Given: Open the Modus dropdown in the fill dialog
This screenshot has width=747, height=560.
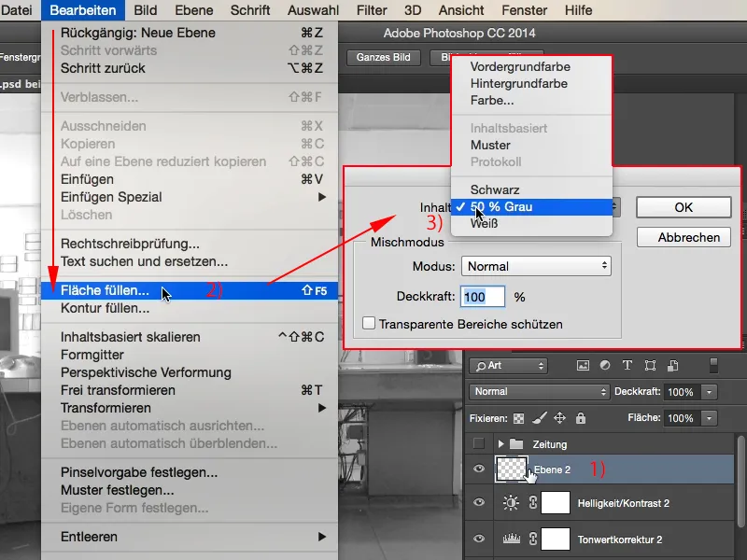Looking at the screenshot, I should point(536,265).
